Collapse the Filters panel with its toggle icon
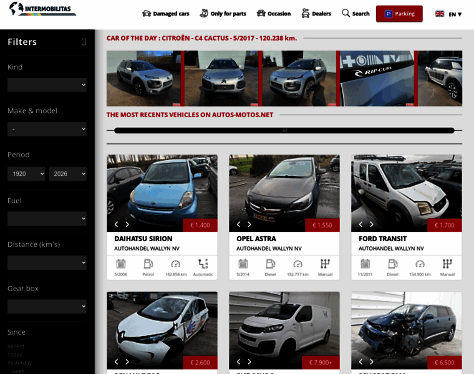 (84, 42)
